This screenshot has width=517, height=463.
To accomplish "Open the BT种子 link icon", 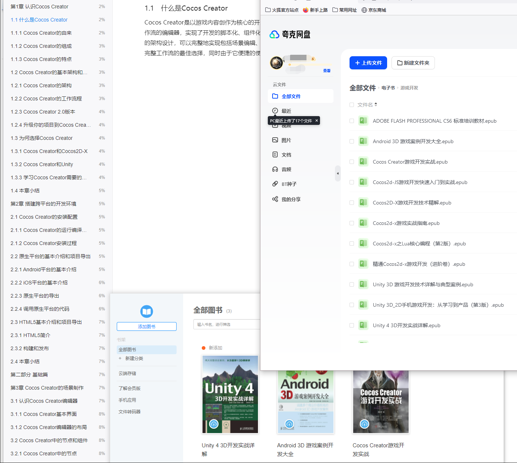I will click(x=275, y=184).
